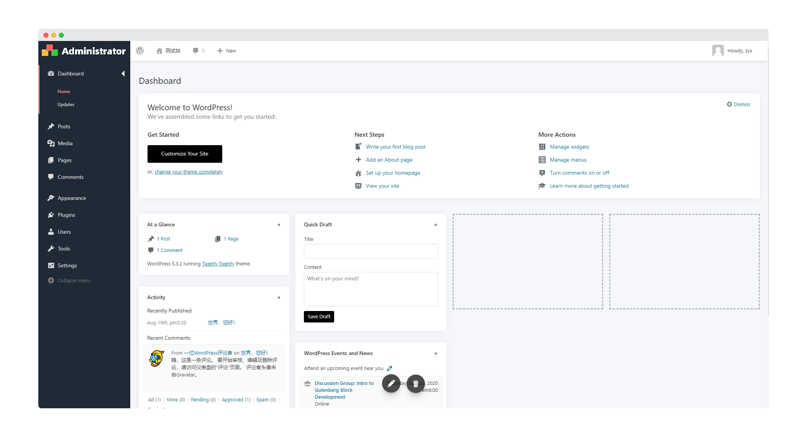Filter comments by Spam (0)
This screenshot has height=437, width=807.
(266, 399)
